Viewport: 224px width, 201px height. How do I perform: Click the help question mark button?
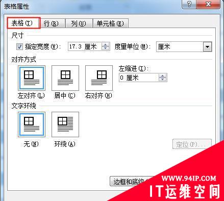click(189, 4)
